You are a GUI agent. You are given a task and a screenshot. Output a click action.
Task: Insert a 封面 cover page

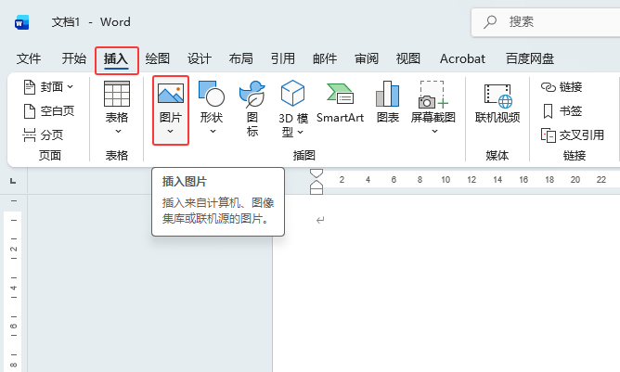(x=48, y=87)
